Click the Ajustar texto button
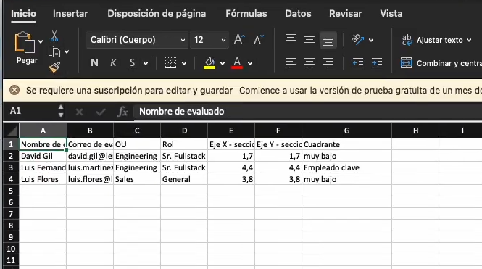 (436, 40)
